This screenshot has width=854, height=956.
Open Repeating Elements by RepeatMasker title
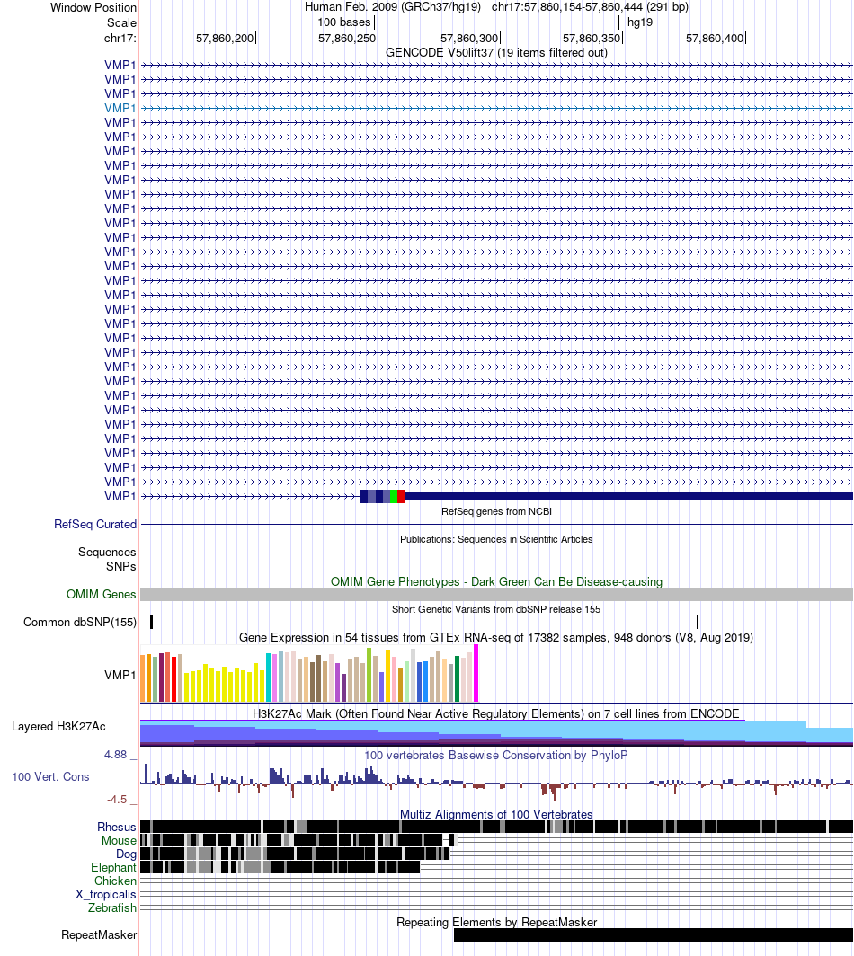click(x=496, y=923)
